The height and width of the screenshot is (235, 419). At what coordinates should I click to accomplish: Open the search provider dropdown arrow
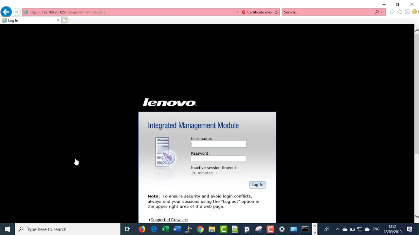coord(382,12)
